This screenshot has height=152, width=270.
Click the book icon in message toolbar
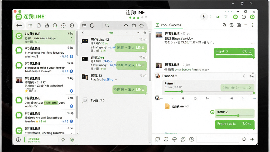pos(158,139)
